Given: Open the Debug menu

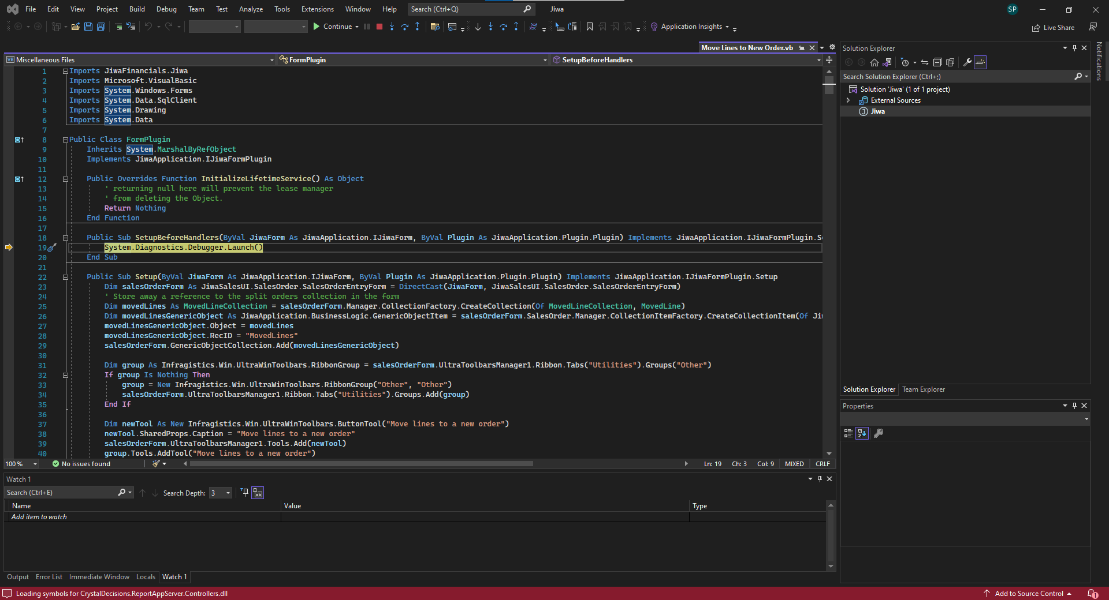Looking at the screenshot, I should coord(166,9).
